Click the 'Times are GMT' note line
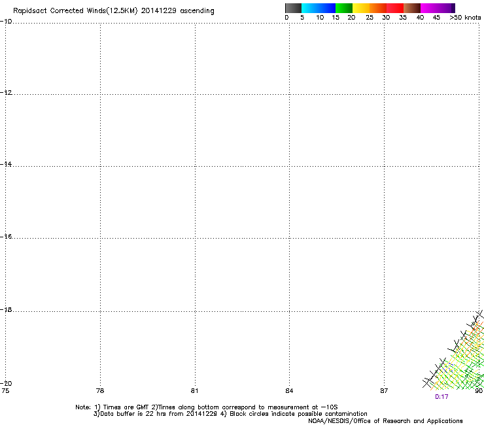Viewport: 484px width, 425px height. 207,407
